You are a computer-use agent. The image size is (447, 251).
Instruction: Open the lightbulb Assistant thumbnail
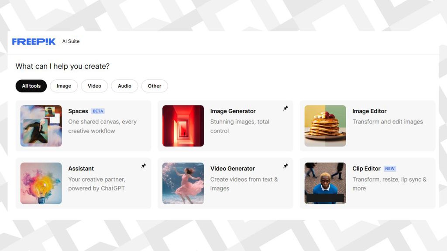click(x=41, y=183)
